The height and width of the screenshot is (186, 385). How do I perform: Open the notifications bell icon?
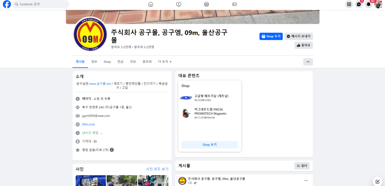368,4
